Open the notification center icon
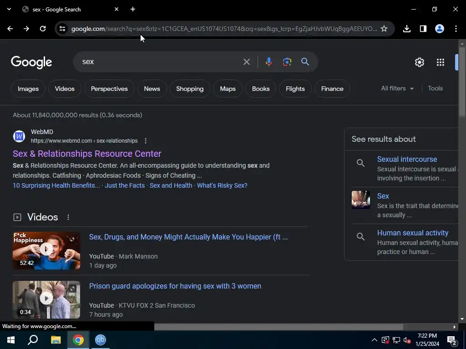 [452, 340]
